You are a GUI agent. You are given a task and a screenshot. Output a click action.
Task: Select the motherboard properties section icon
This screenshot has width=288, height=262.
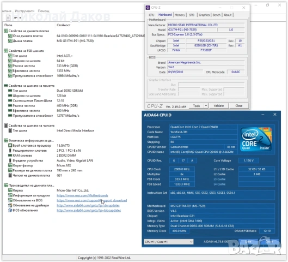[x=6, y=31]
